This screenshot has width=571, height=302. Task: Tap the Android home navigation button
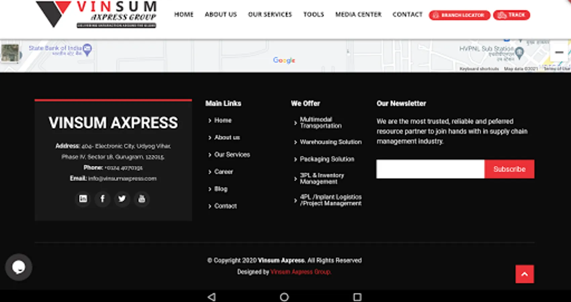click(x=284, y=297)
